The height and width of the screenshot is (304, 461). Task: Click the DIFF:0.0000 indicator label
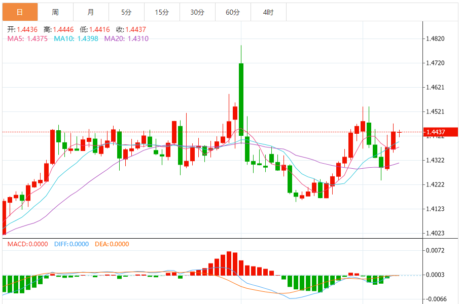[x=72, y=244]
